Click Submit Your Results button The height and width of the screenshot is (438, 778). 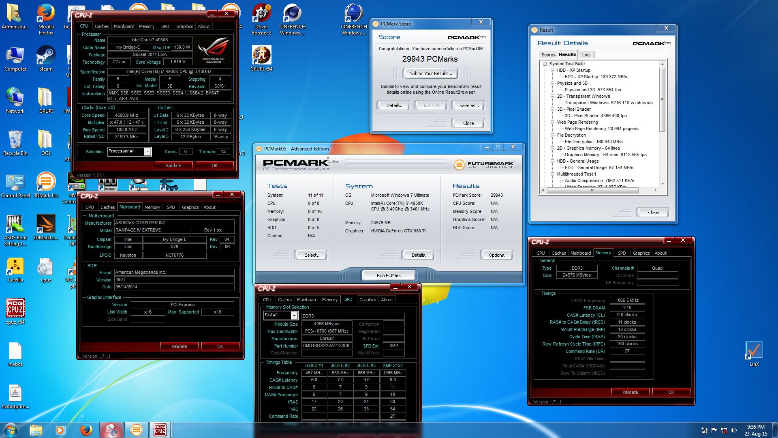431,73
